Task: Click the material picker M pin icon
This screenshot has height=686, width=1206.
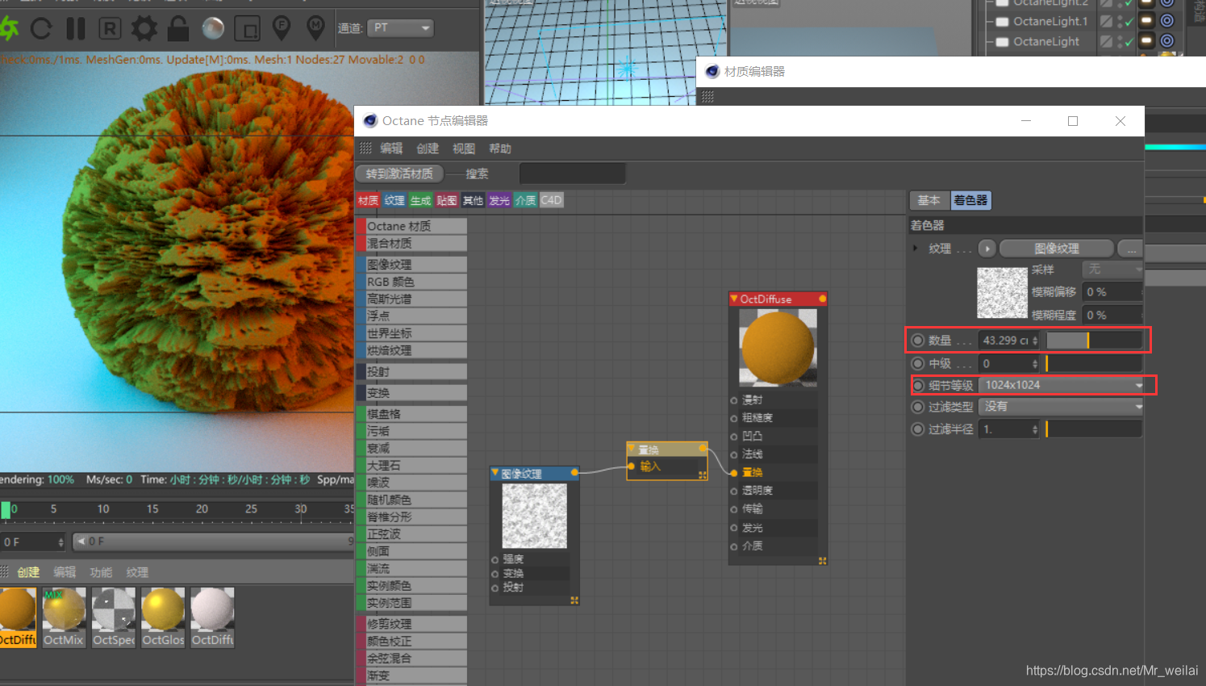Action: tap(316, 28)
